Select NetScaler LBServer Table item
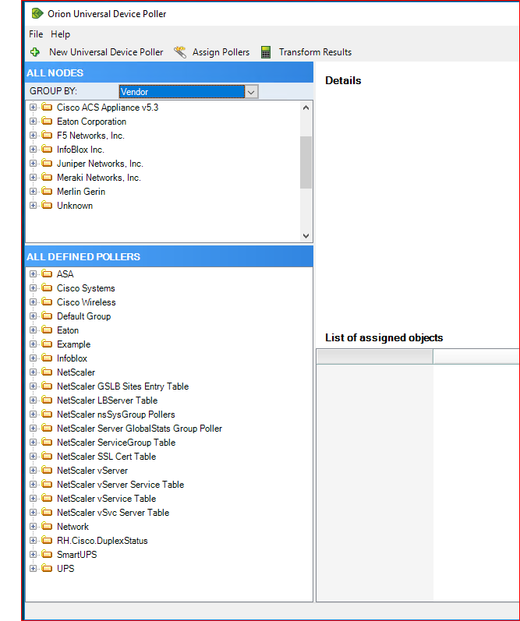 [x=107, y=400]
